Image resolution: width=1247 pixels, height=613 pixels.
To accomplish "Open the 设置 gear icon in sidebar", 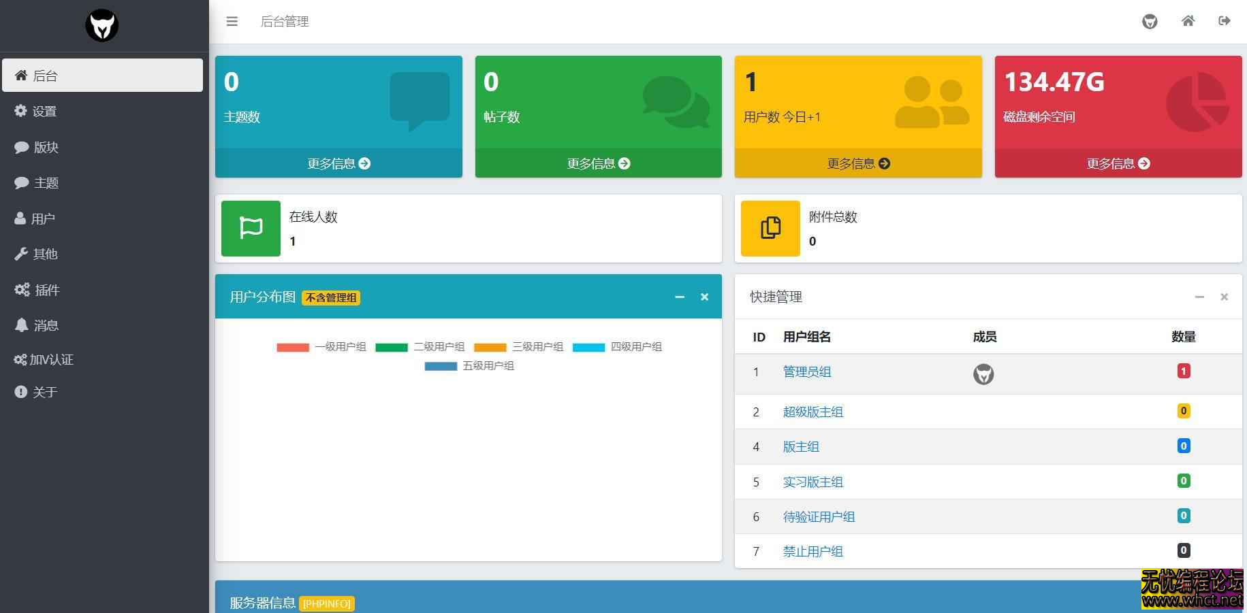I will 20,111.
